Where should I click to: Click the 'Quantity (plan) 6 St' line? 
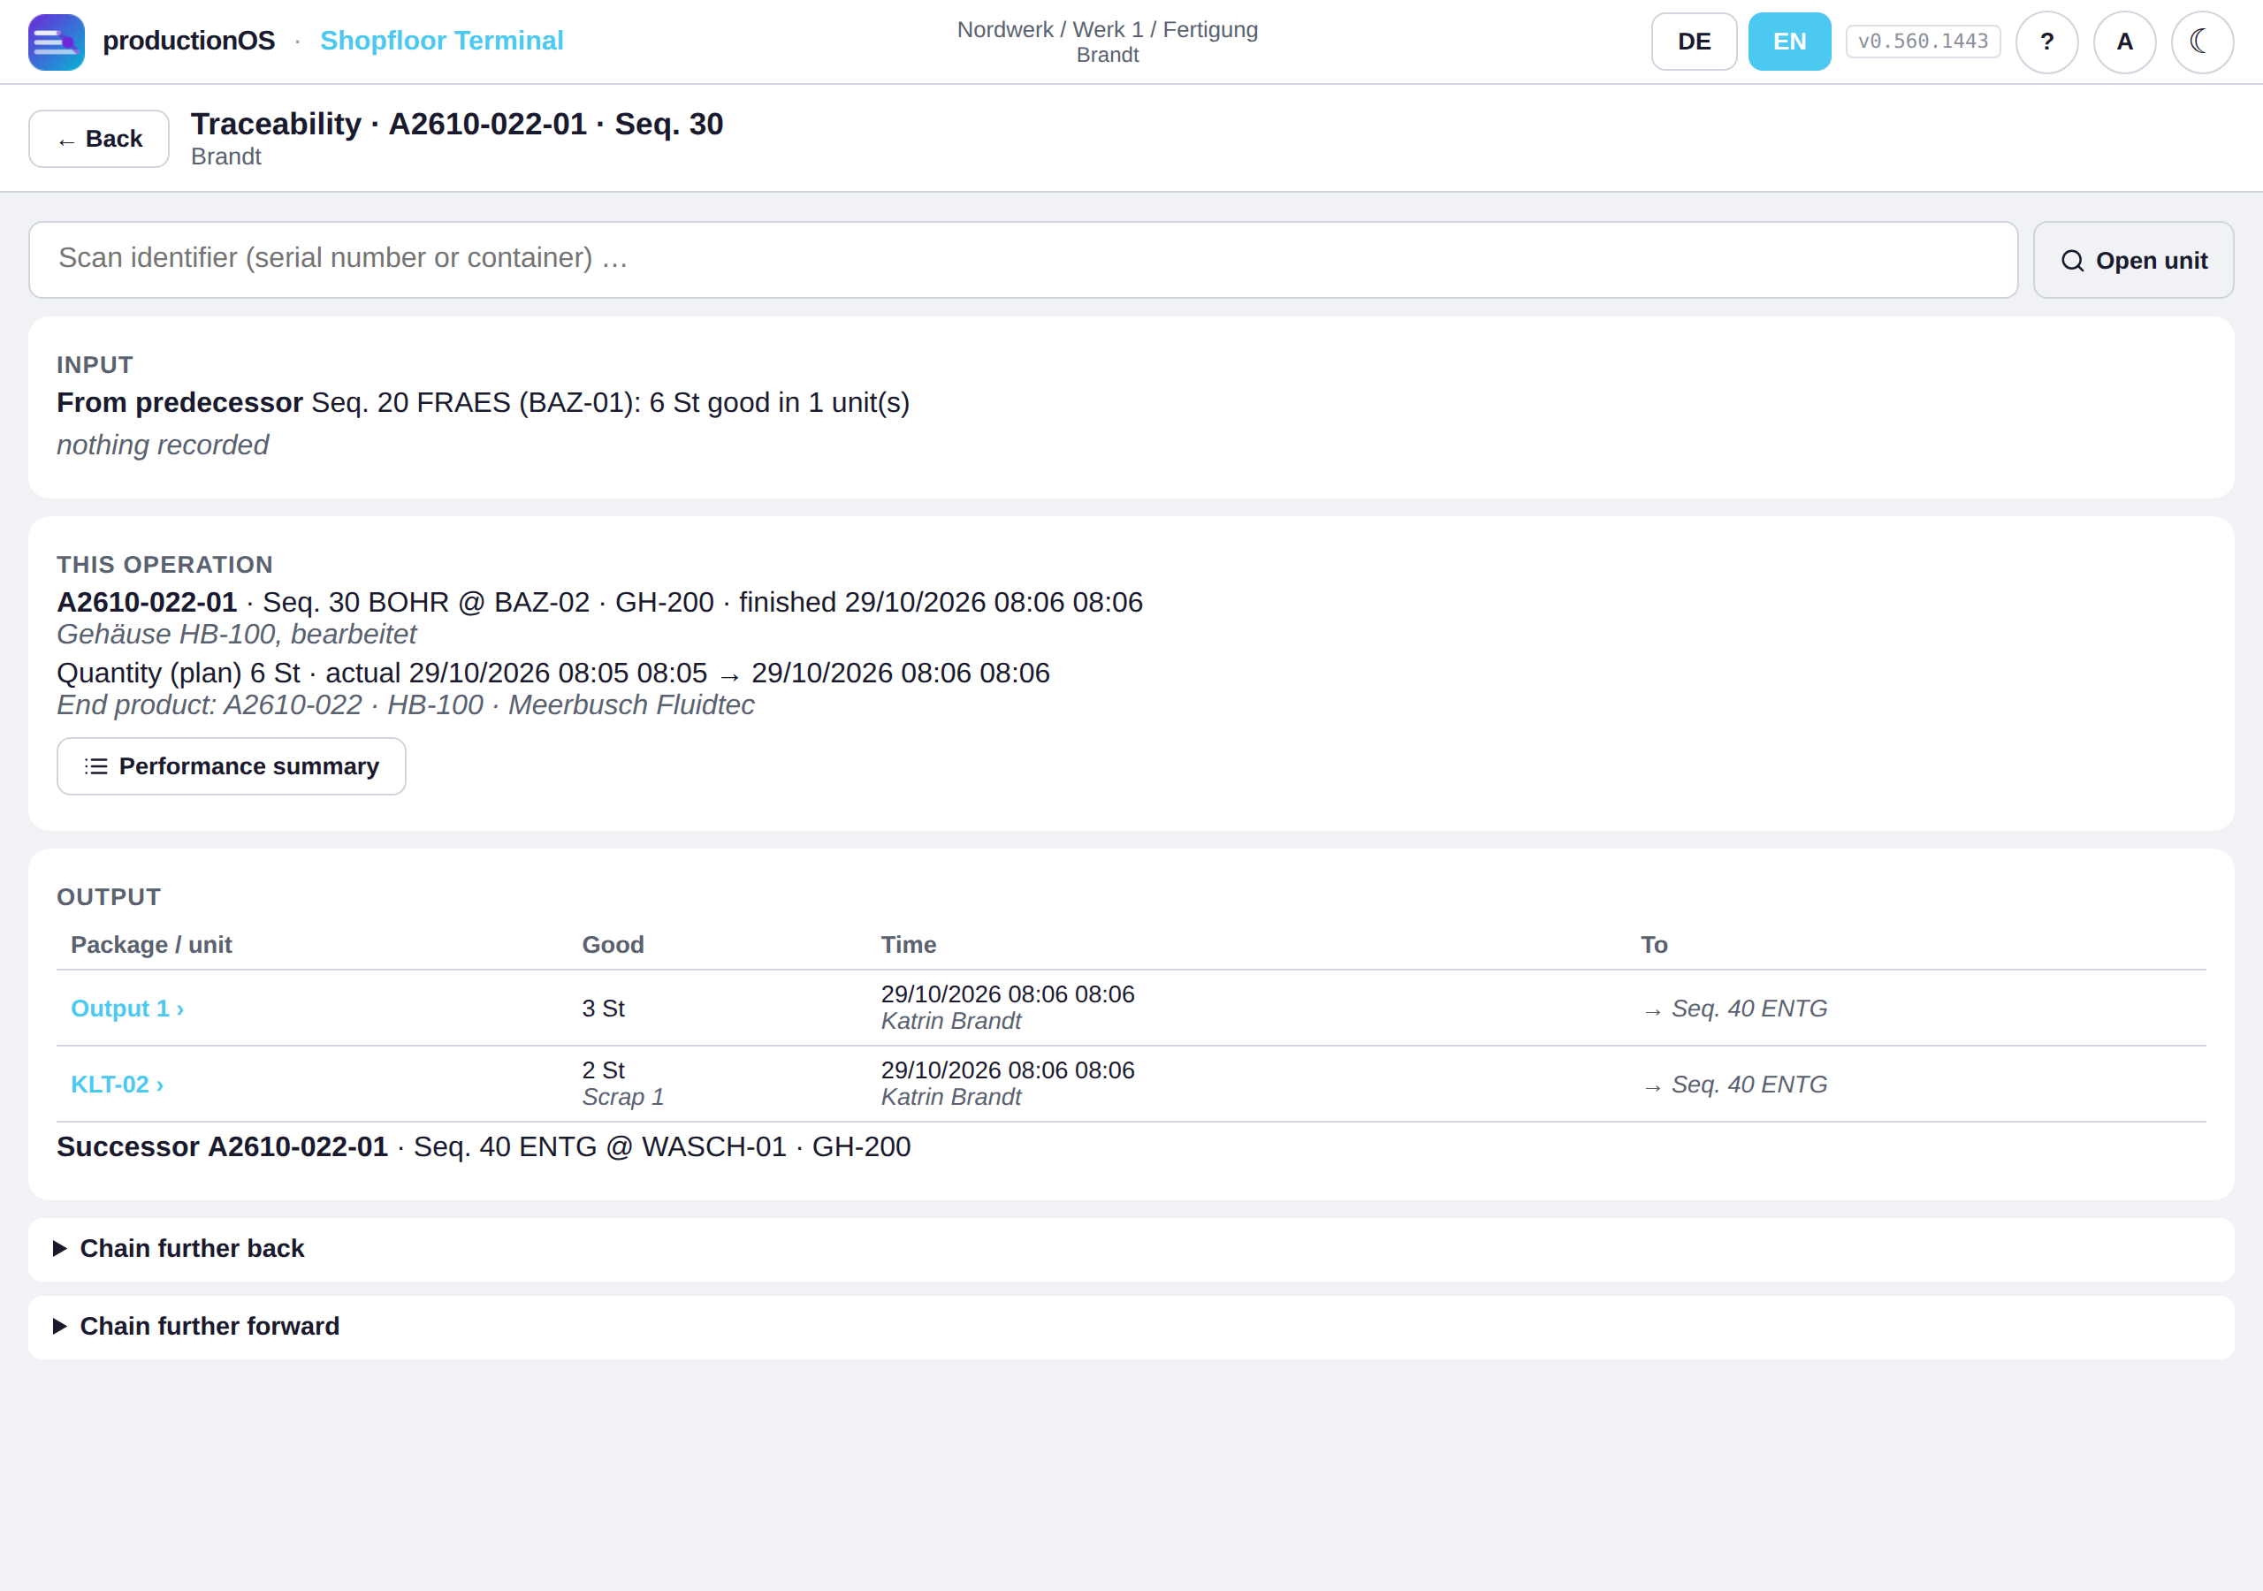click(553, 674)
